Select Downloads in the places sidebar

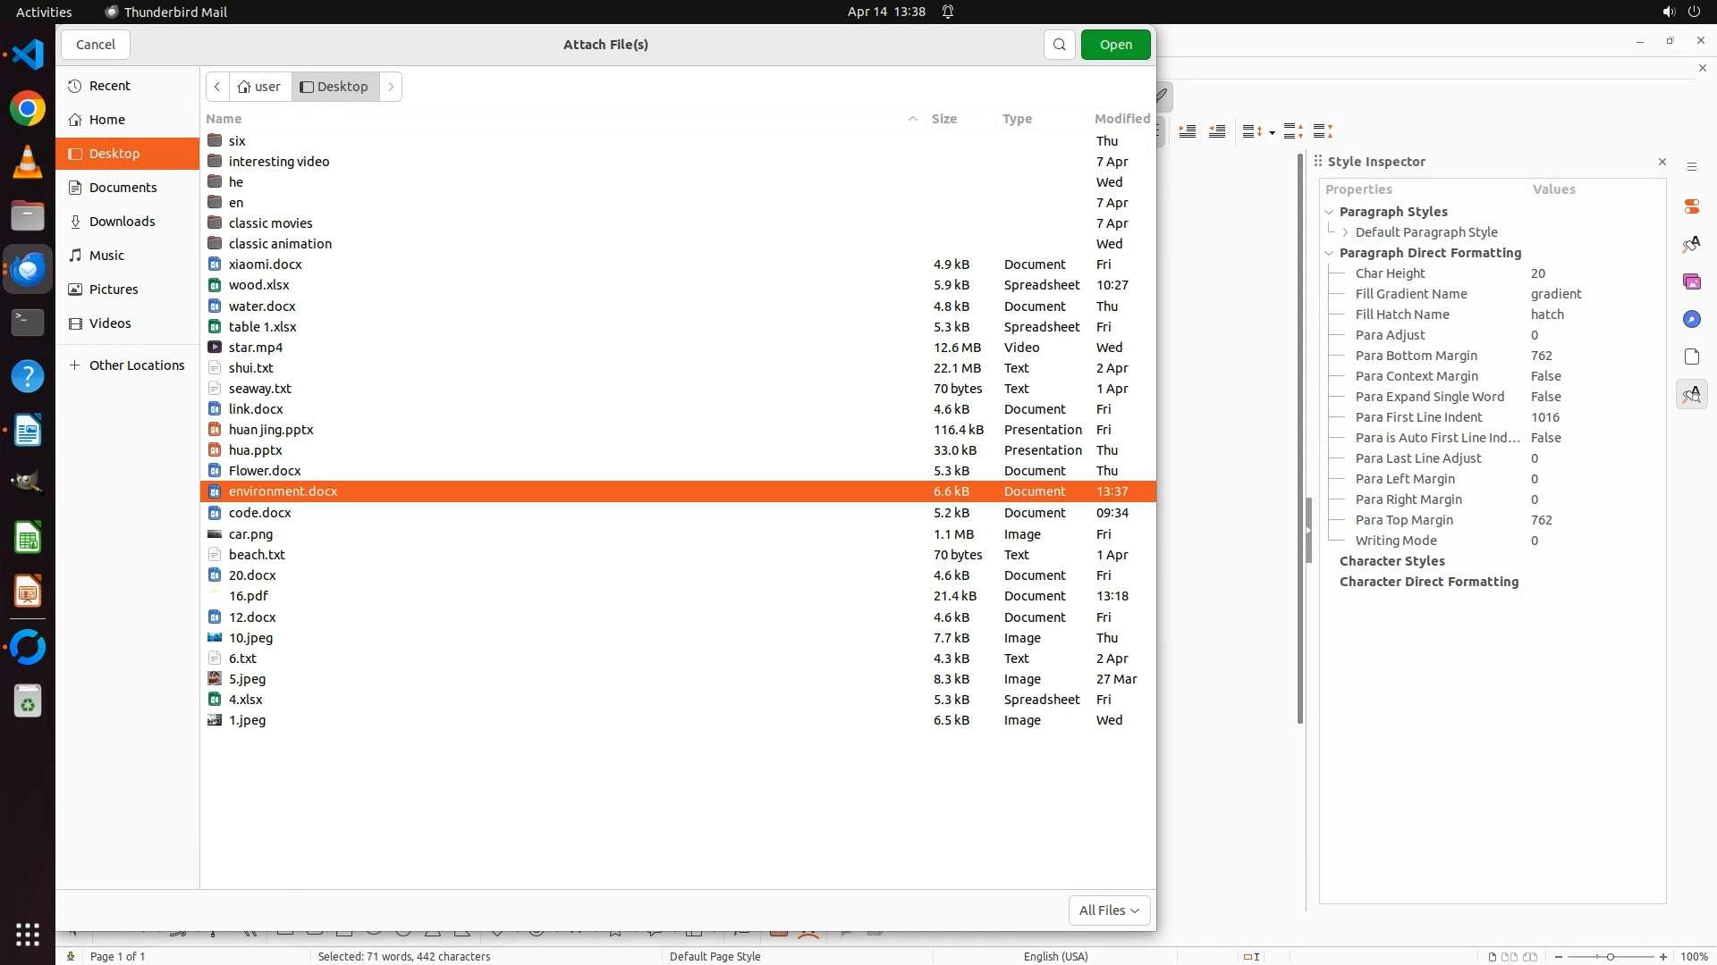122,222
